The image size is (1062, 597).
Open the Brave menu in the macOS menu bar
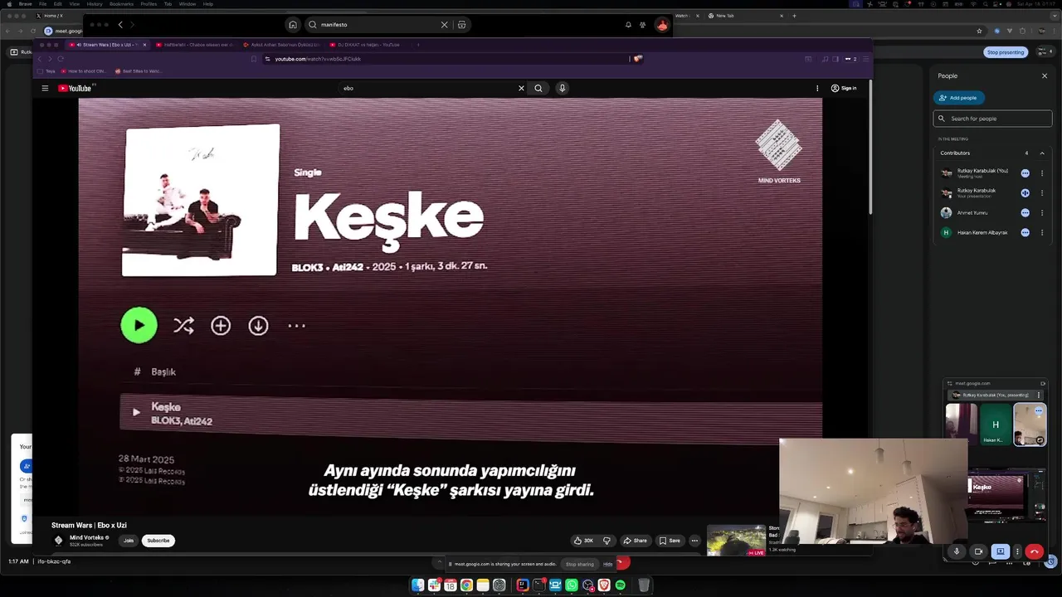point(26,4)
